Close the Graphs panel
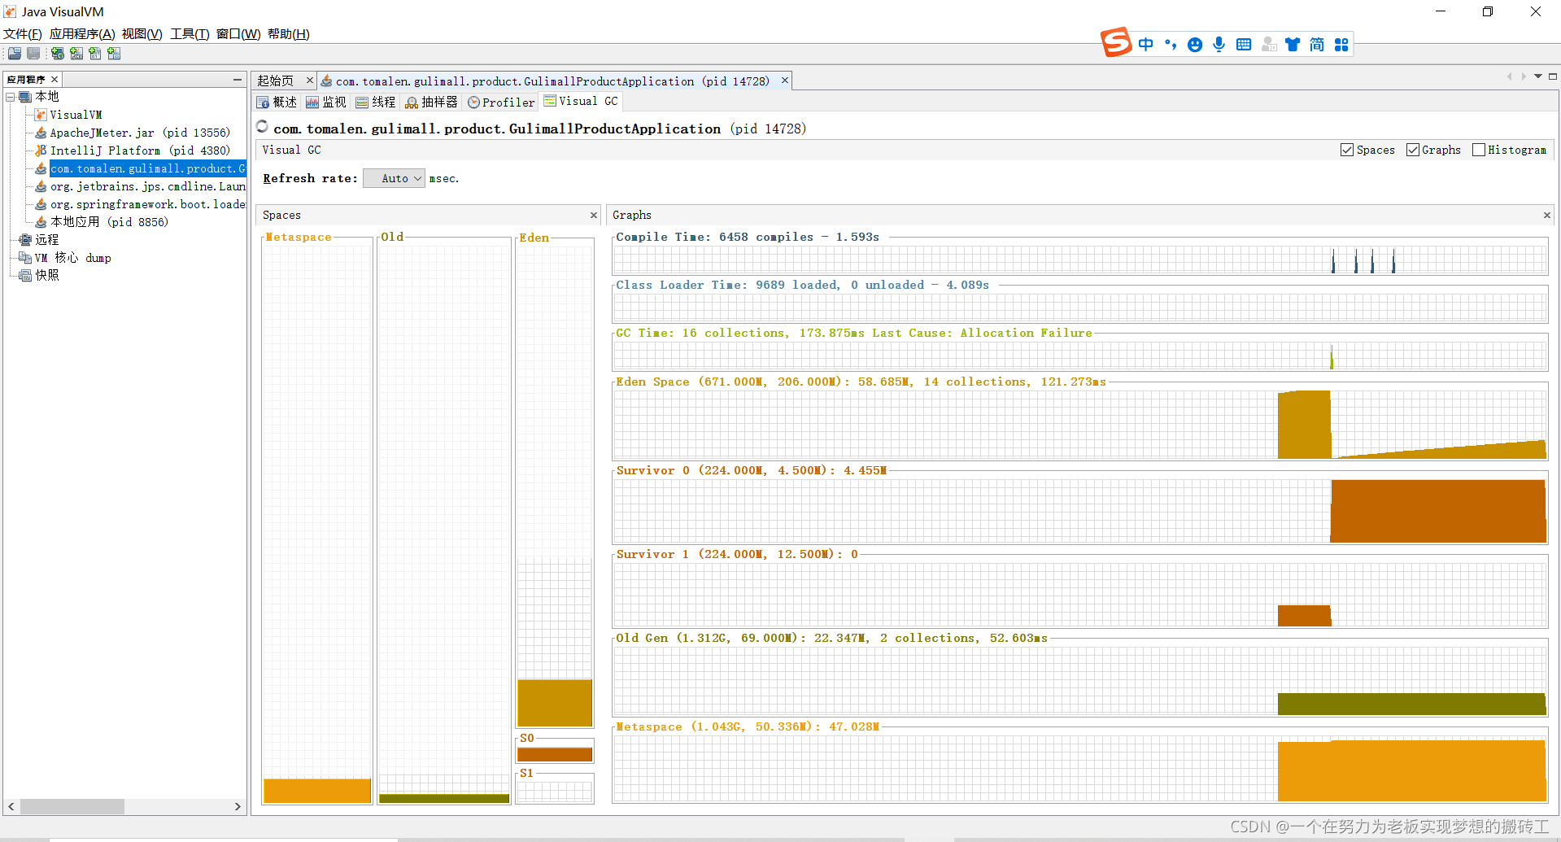The image size is (1561, 842). tap(1547, 215)
